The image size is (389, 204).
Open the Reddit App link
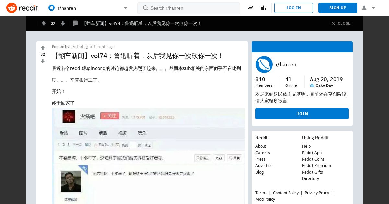[x=312, y=153]
